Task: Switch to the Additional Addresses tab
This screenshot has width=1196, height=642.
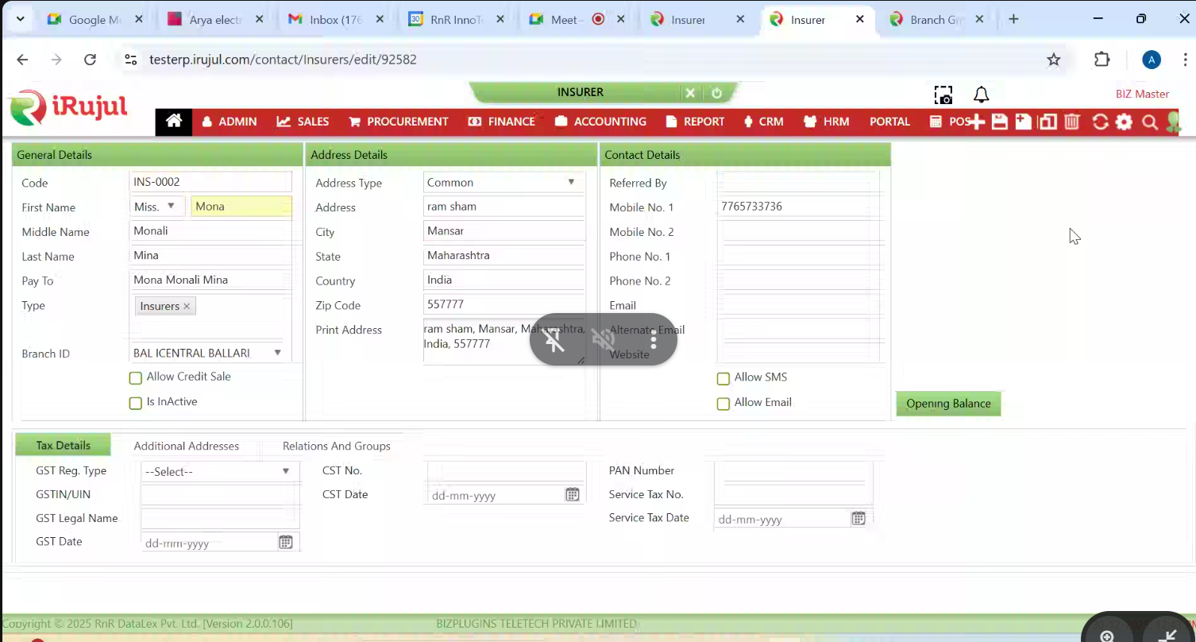Action: coord(186,447)
